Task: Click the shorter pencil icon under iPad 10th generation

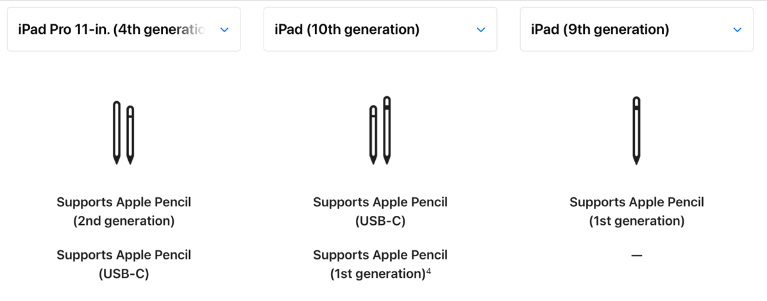Action: pyautogui.click(x=373, y=134)
